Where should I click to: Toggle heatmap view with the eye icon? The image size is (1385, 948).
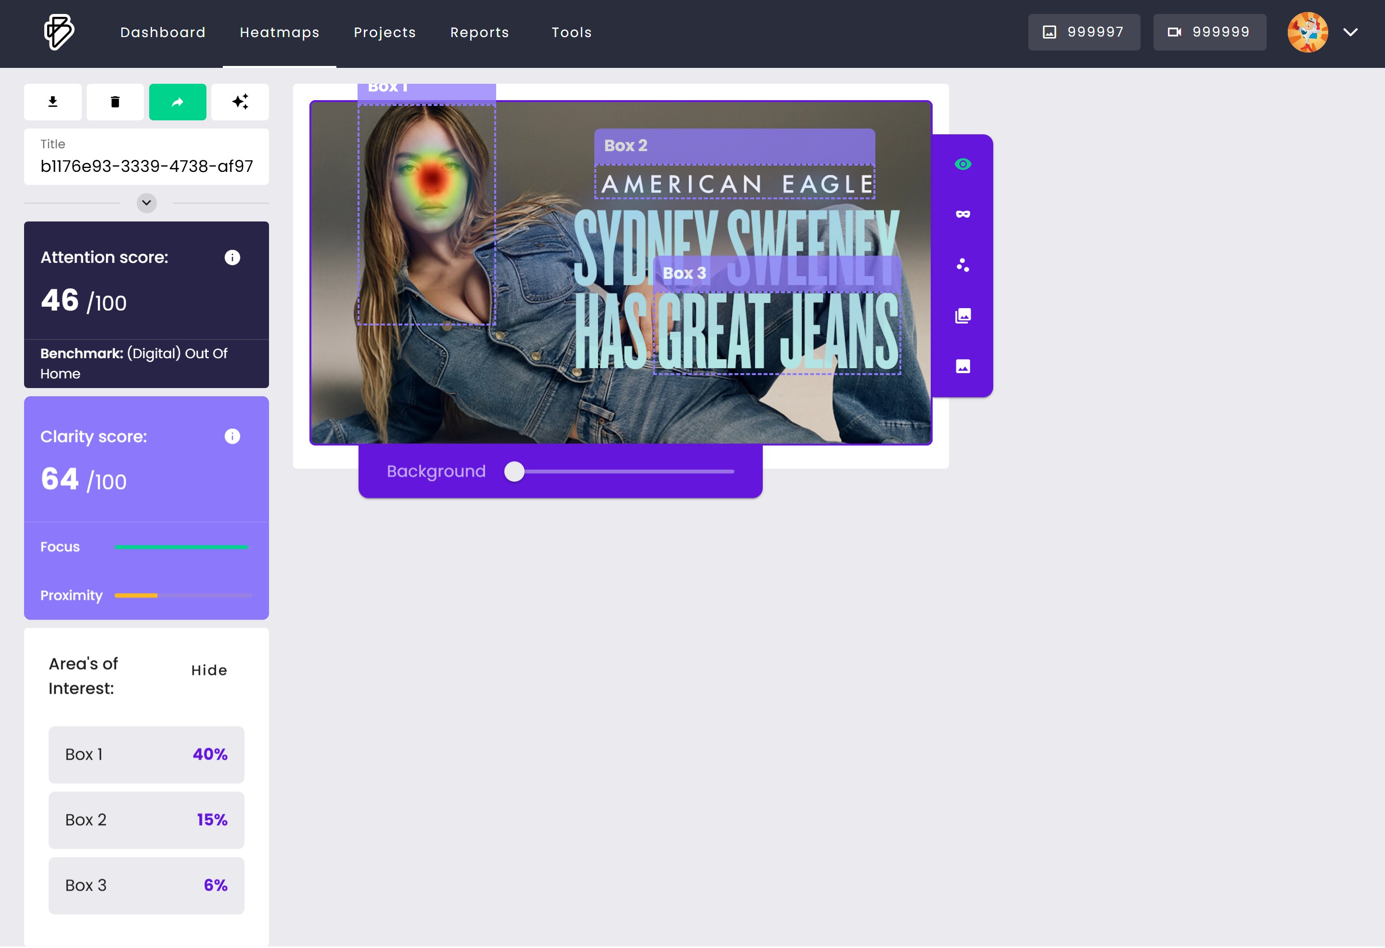coord(963,164)
